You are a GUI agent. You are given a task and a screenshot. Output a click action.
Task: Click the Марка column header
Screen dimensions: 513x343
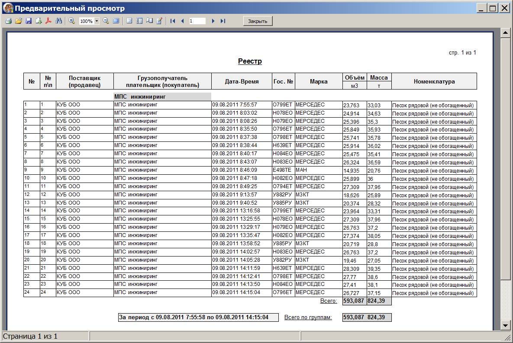(319, 81)
